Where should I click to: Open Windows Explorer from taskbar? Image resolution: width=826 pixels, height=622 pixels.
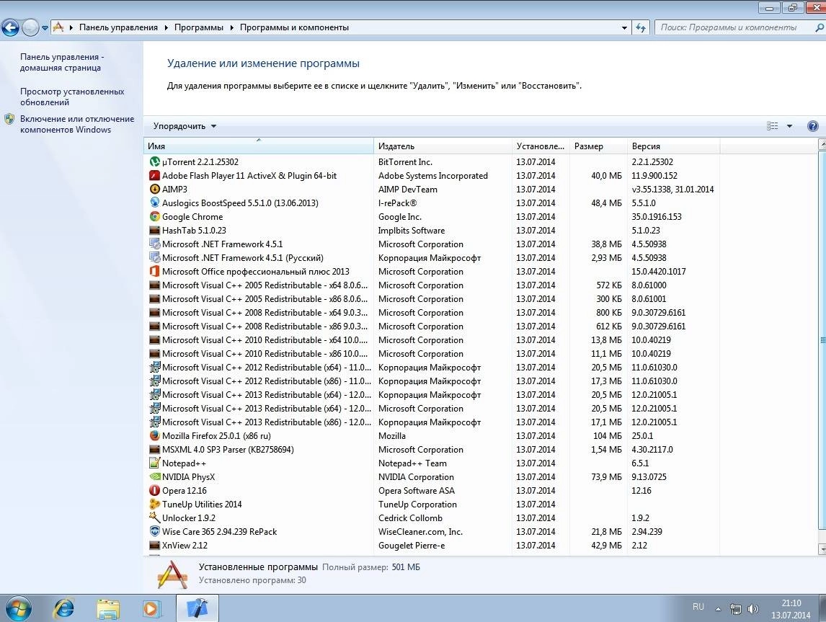108,609
